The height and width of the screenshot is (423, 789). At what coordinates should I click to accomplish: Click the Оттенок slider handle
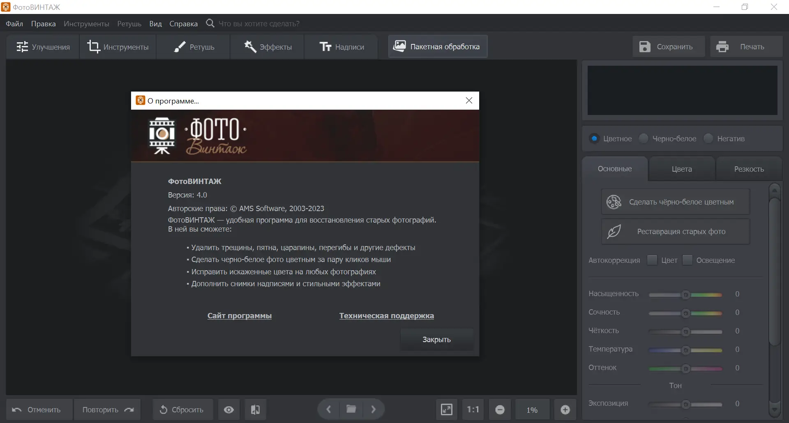pyautogui.click(x=685, y=368)
